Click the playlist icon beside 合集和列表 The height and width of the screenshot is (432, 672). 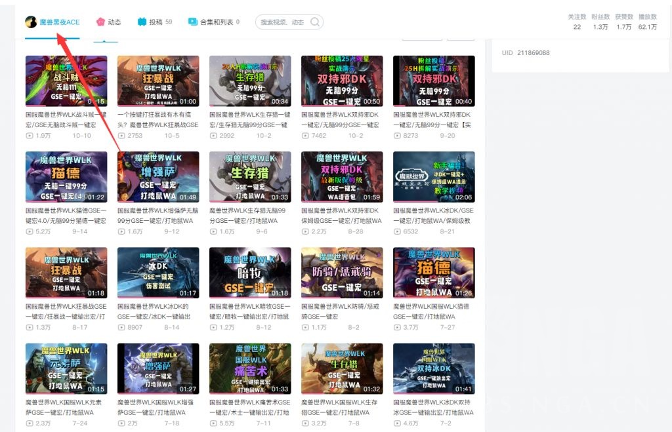point(192,22)
